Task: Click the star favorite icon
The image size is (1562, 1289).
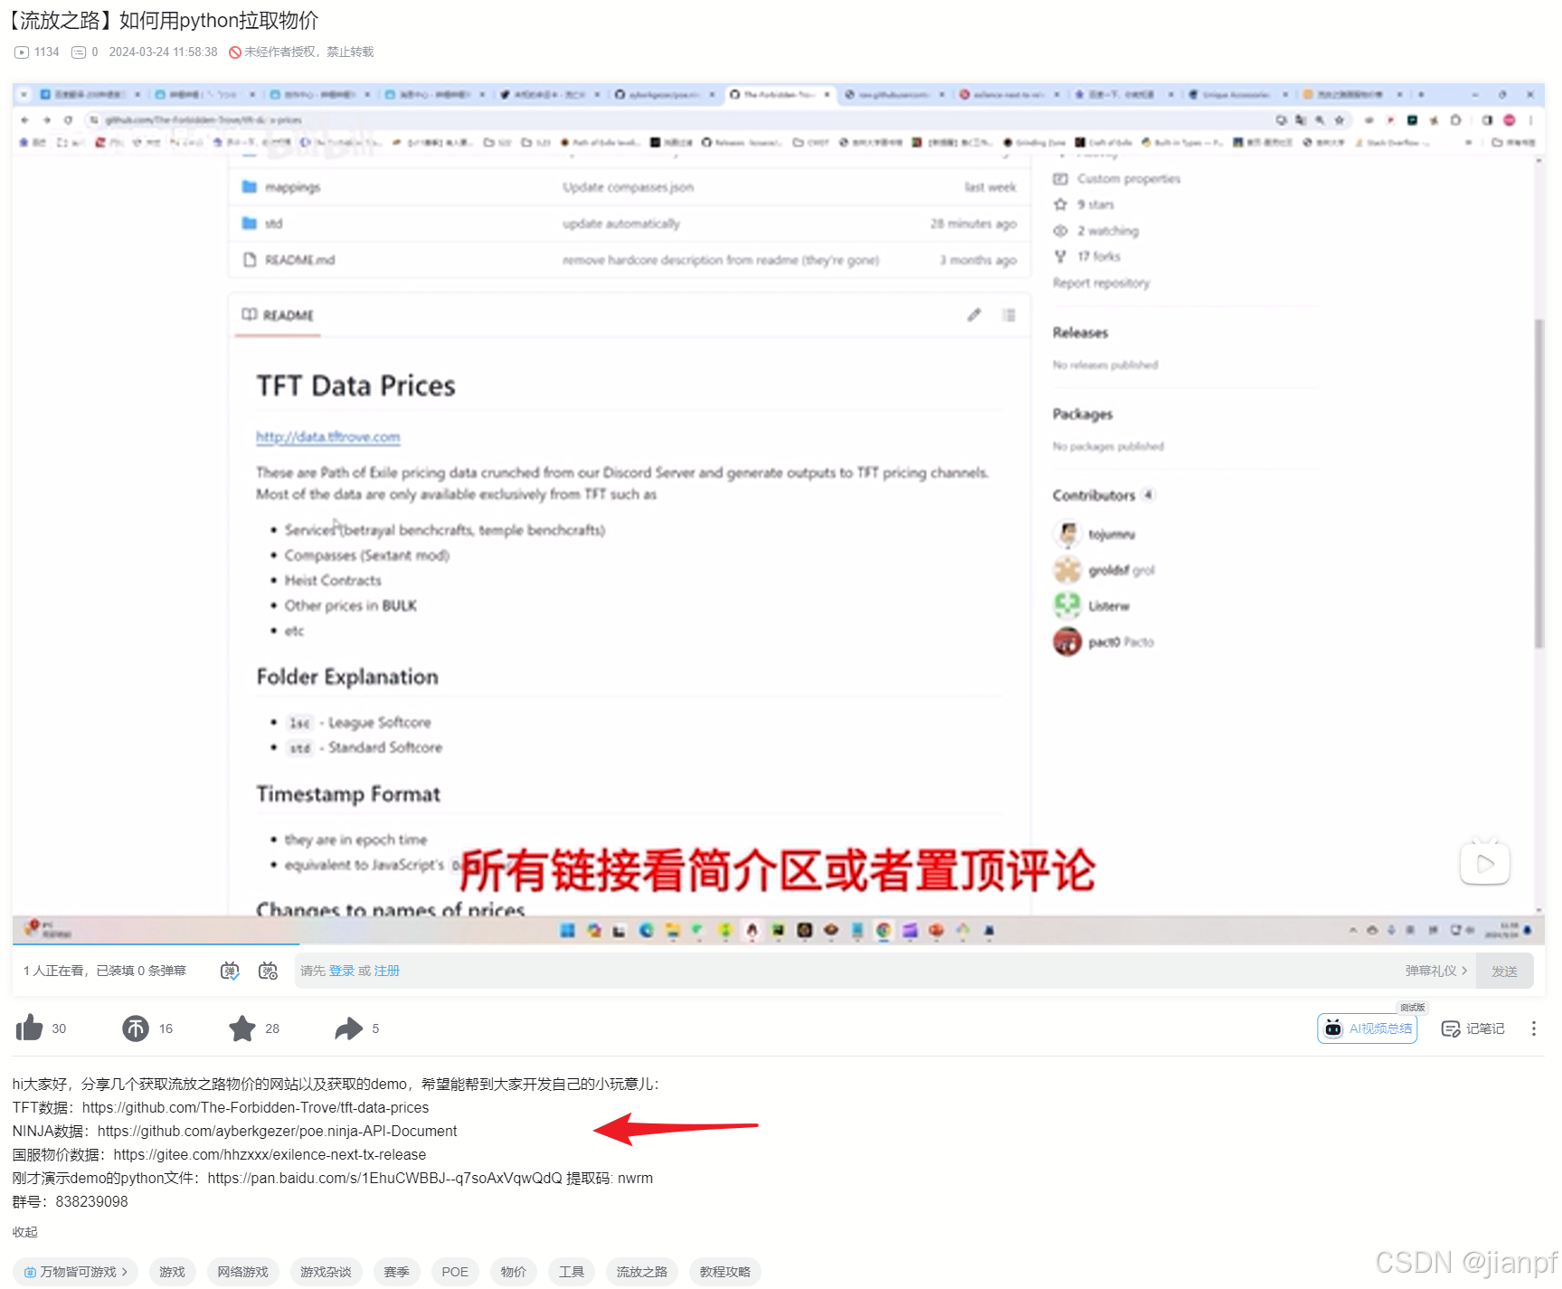Action: coord(242,1028)
